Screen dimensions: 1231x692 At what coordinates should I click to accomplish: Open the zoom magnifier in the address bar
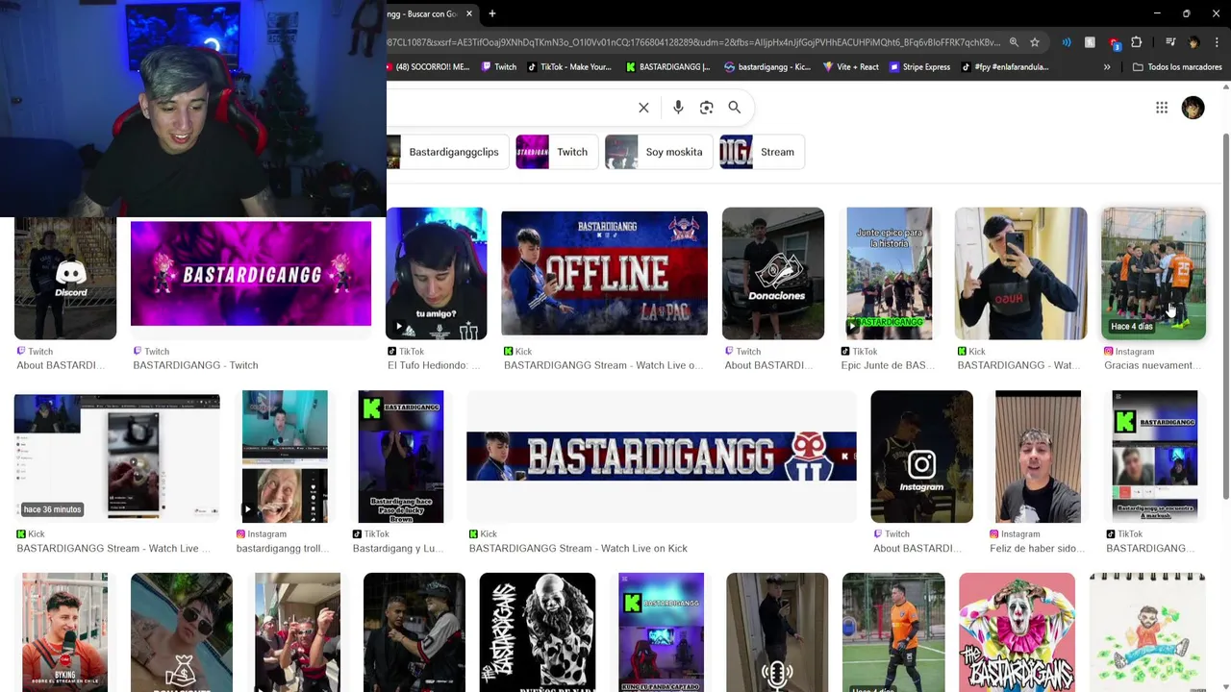(x=1014, y=42)
